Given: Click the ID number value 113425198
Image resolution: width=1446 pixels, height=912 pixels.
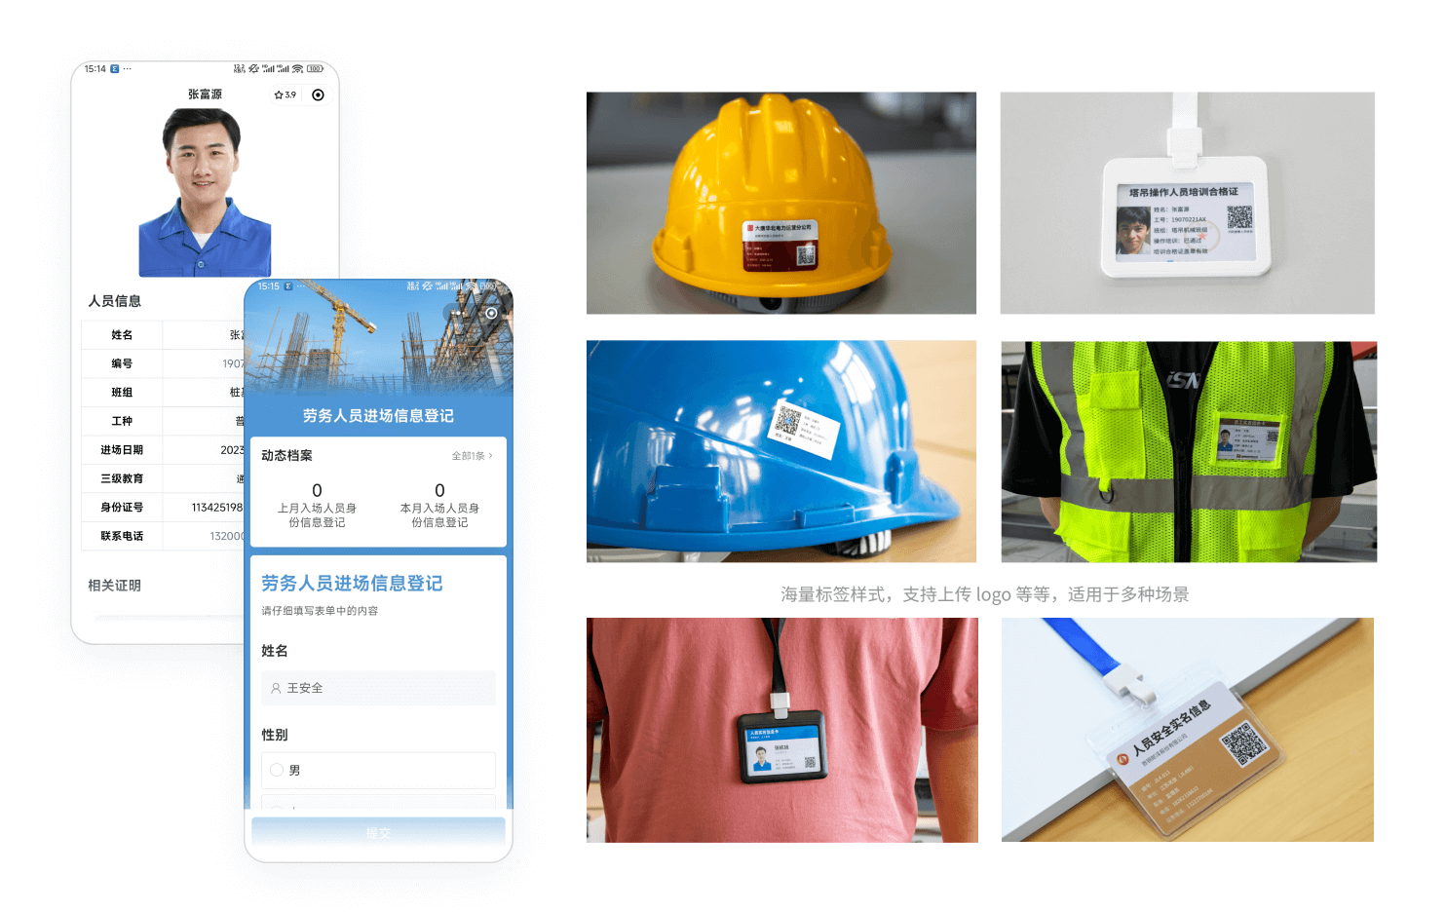Looking at the screenshot, I should (x=217, y=508).
